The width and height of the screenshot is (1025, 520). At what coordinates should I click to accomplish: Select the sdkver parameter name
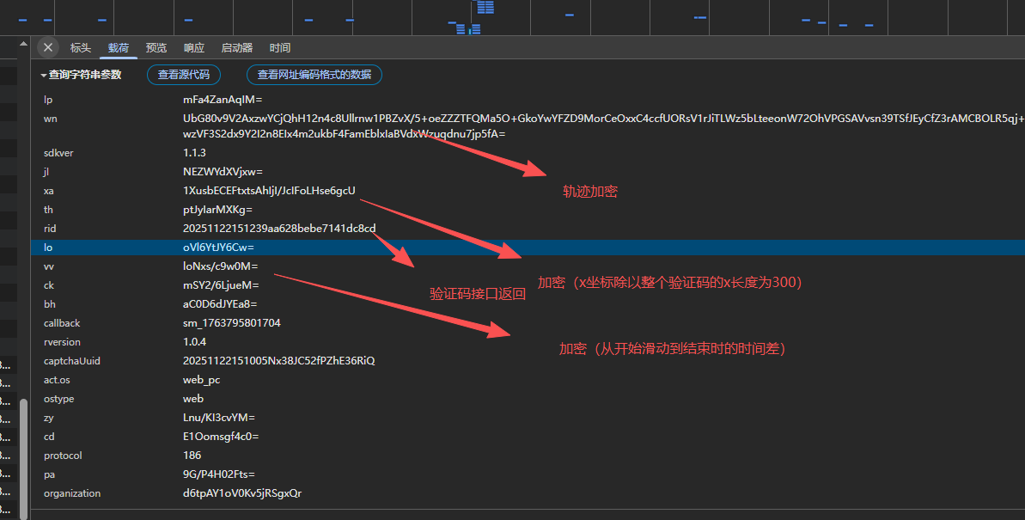pos(58,152)
